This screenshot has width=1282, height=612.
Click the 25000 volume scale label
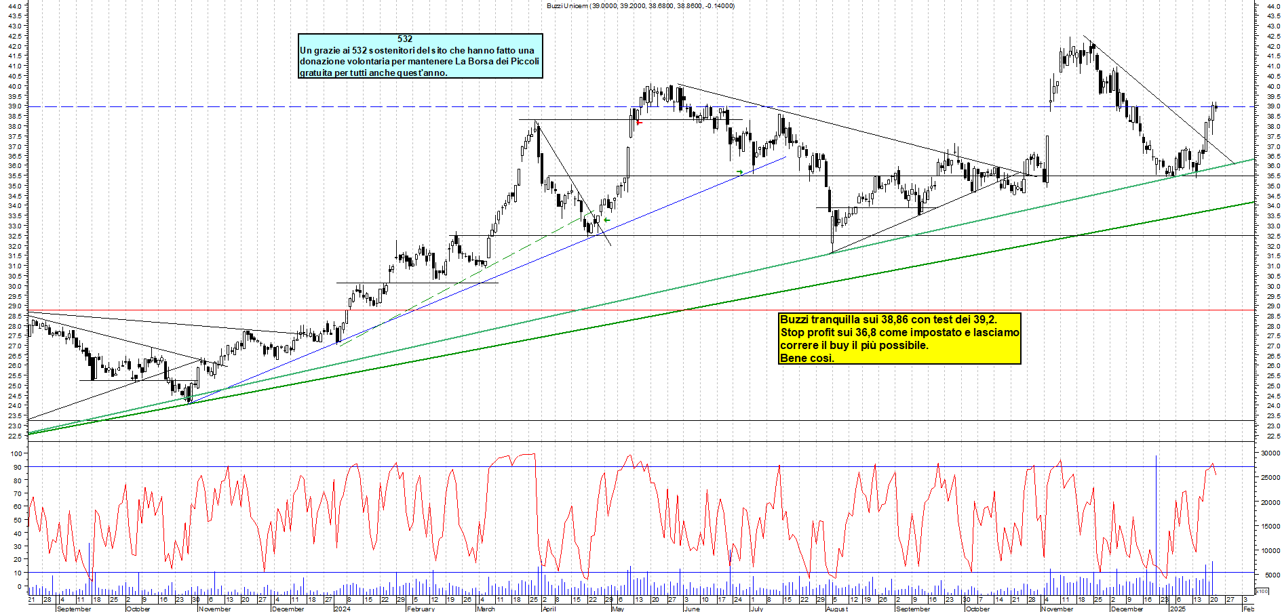tap(1270, 478)
